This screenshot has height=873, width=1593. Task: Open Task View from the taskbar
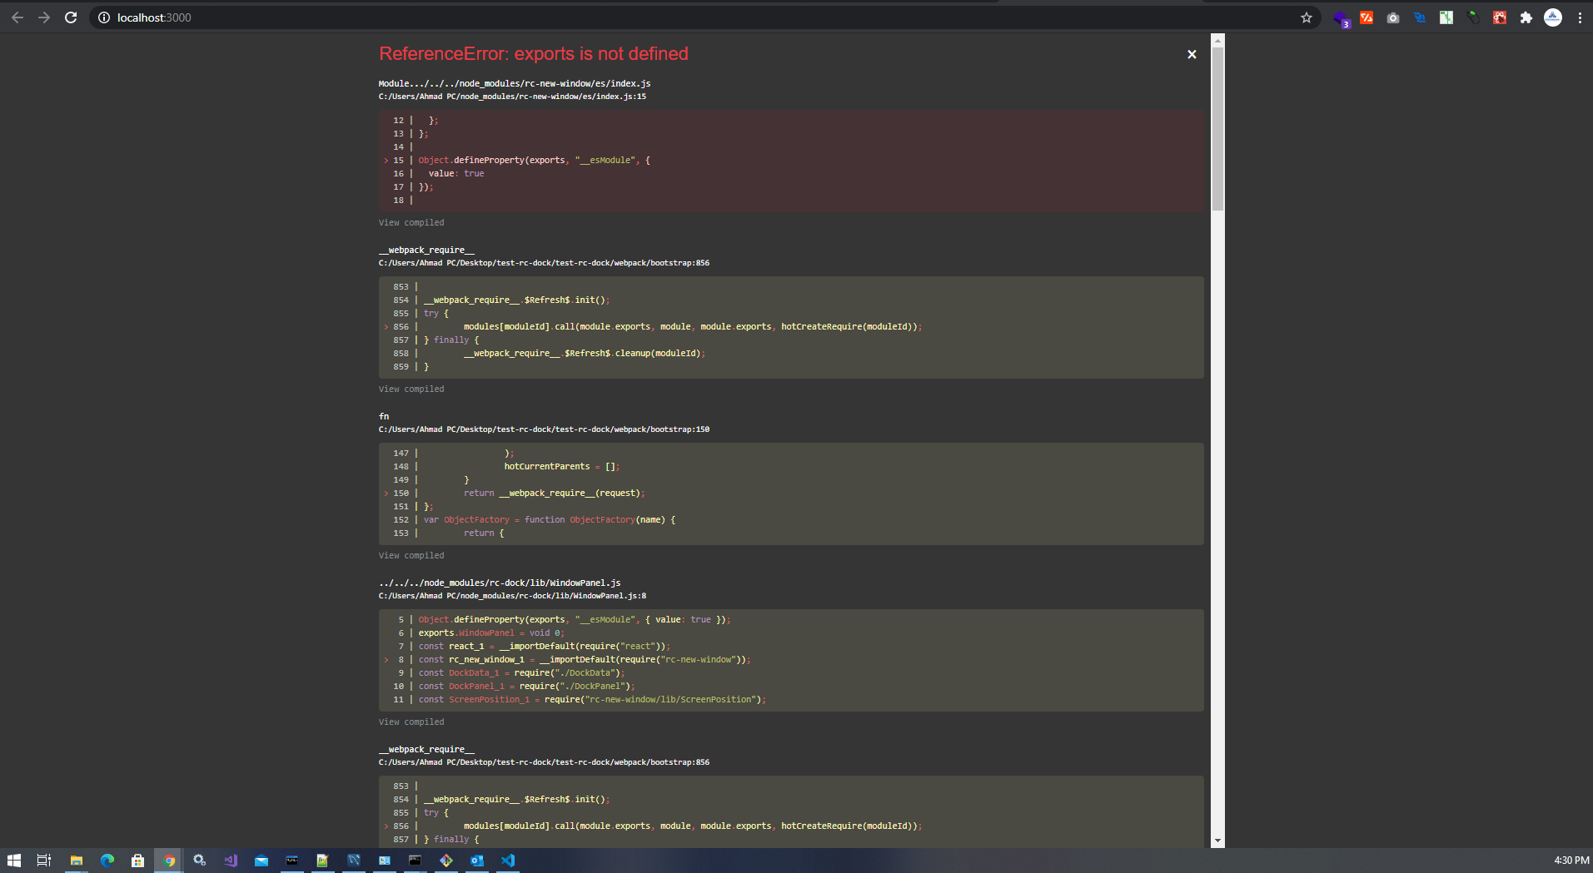(43, 861)
